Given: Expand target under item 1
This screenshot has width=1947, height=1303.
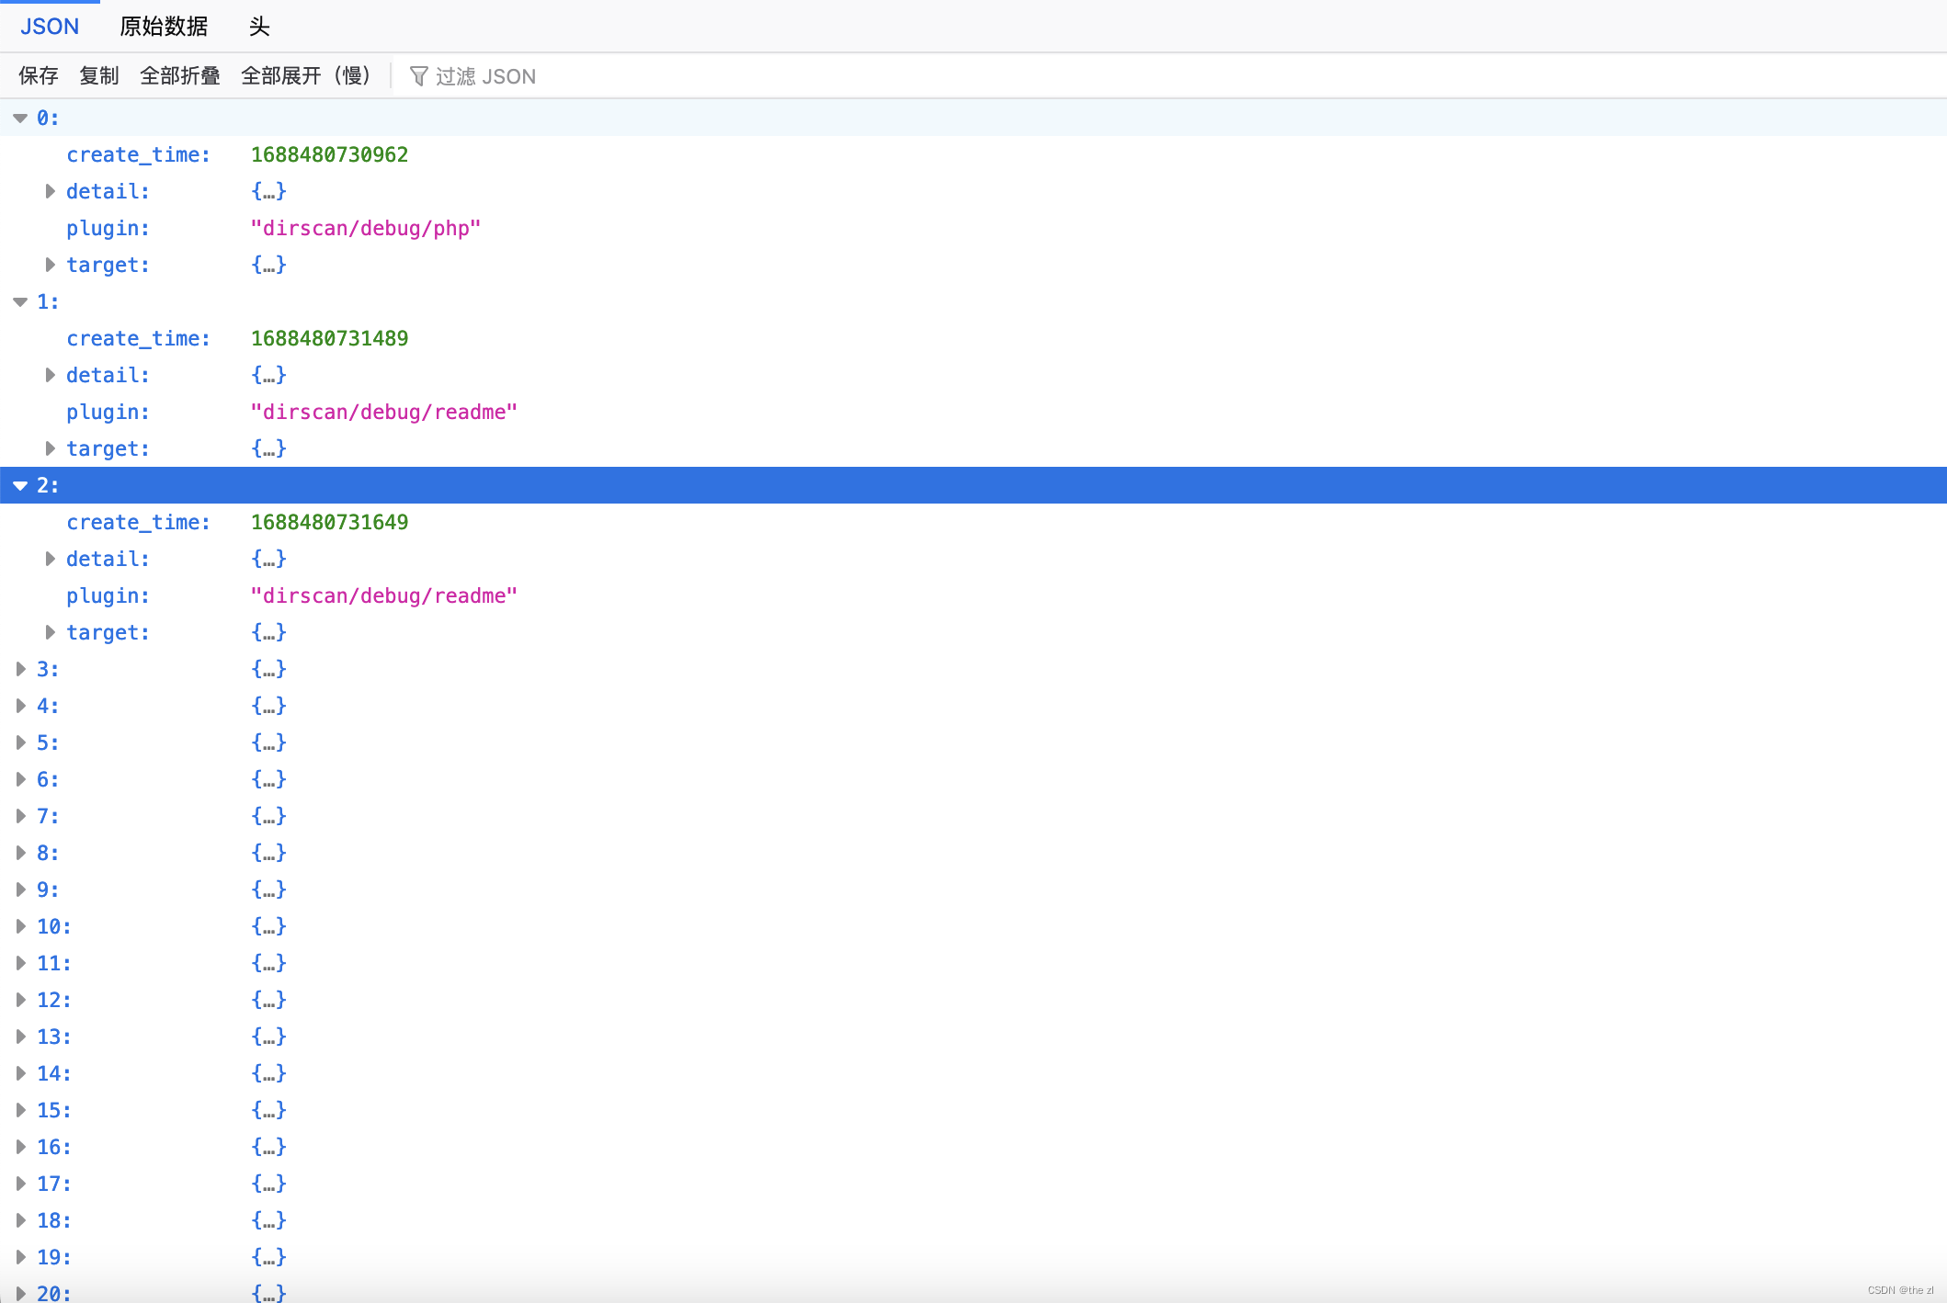Looking at the screenshot, I should pos(51,448).
